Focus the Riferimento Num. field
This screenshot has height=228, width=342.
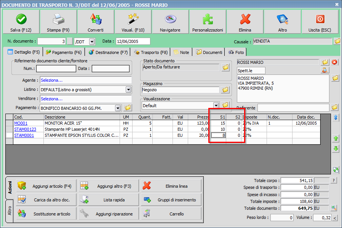56,68
